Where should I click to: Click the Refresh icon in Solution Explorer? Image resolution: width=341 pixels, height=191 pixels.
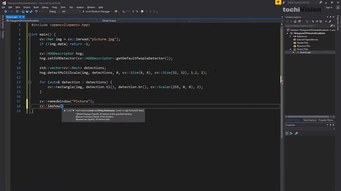pos(313,21)
